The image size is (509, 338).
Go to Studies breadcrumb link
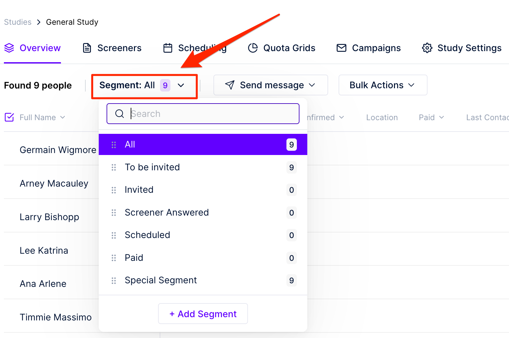[x=18, y=22]
